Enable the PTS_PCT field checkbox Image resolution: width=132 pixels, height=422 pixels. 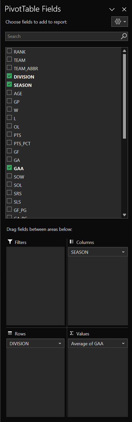(9, 142)
